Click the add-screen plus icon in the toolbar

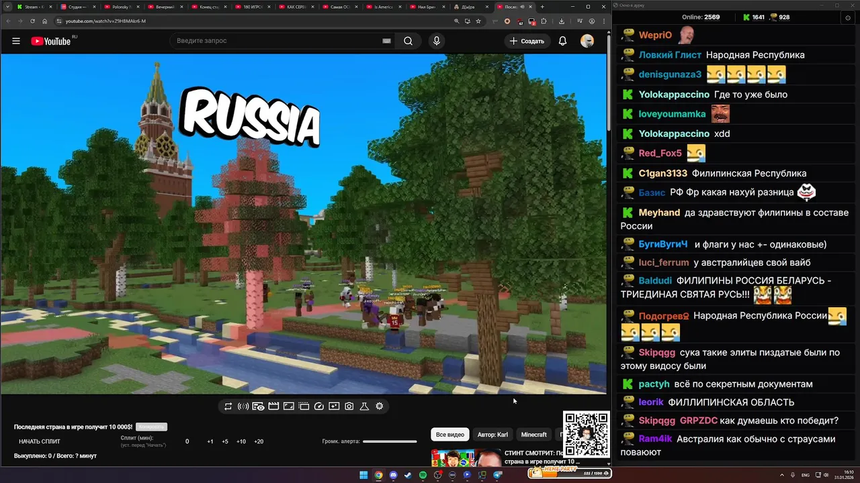coord(334,406)
